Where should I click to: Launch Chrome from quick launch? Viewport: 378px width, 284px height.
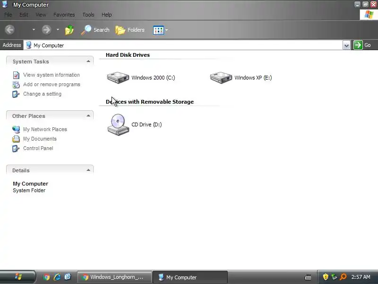click(46, 277)
